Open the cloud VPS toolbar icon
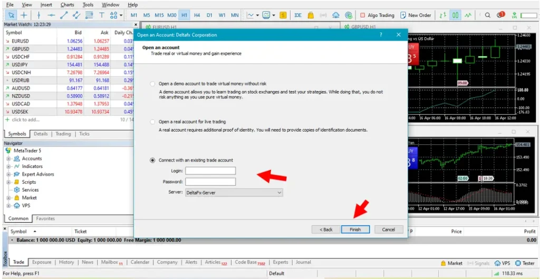 pos(336,15)
